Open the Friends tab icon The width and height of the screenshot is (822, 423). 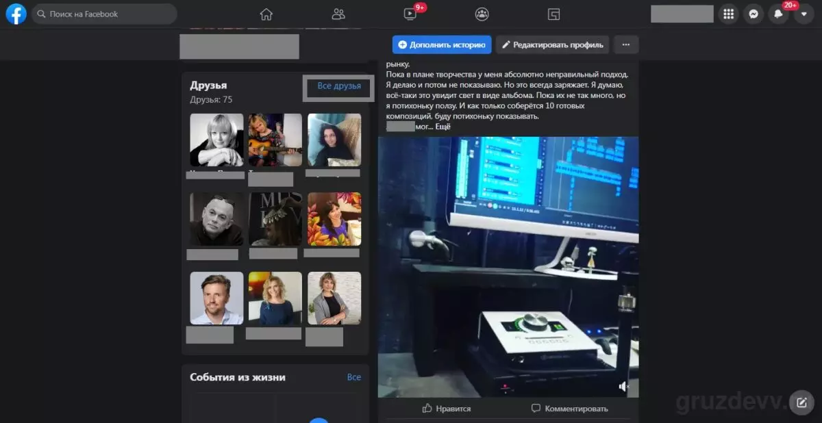[x=338, y=14]
